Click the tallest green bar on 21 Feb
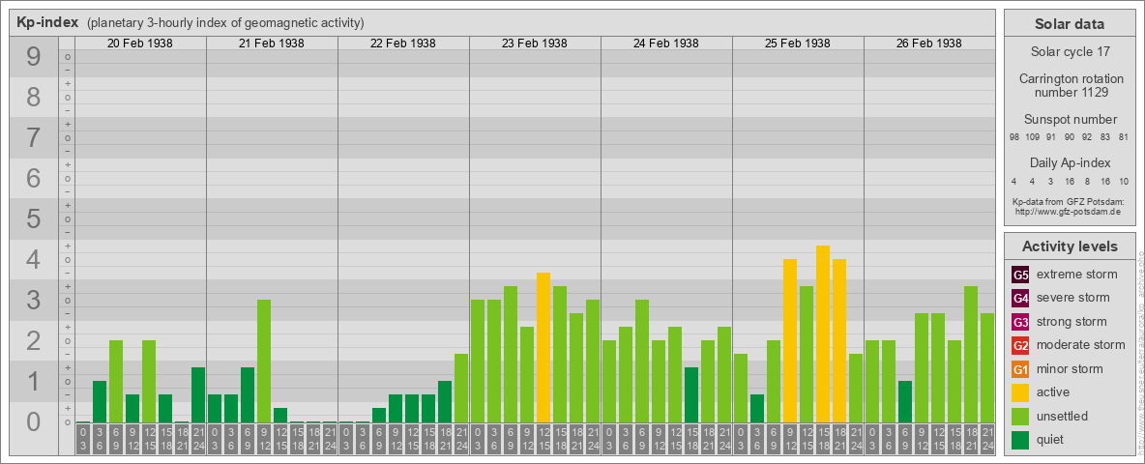Screen dimensions: 1145x464 click(x=264, y=361)
